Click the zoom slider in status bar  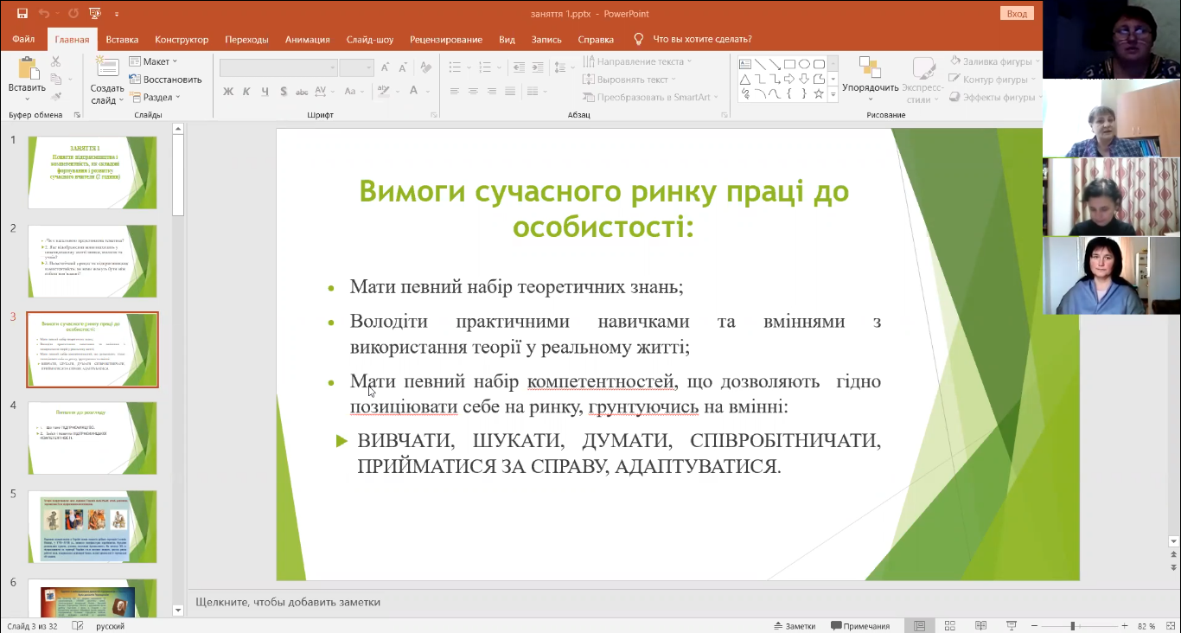1073,626
